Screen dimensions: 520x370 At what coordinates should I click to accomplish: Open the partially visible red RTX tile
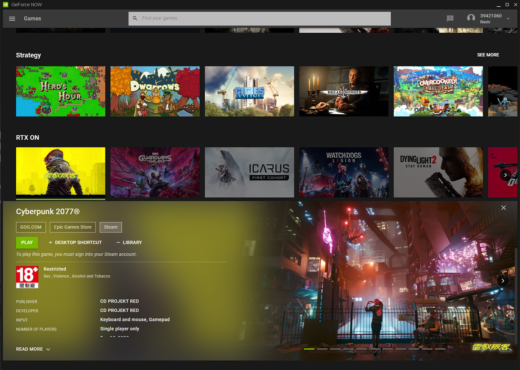[503, 172]
